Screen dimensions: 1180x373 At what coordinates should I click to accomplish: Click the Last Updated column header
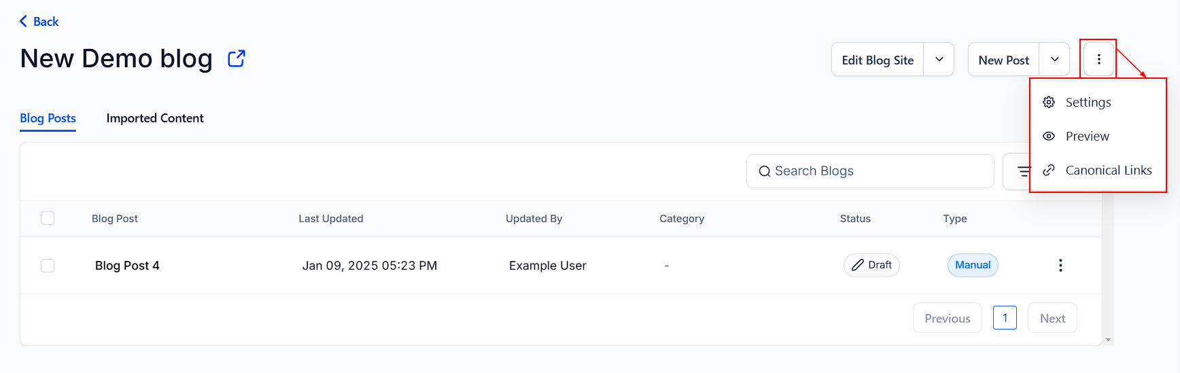pyautogui.click(x=331, y=219)
